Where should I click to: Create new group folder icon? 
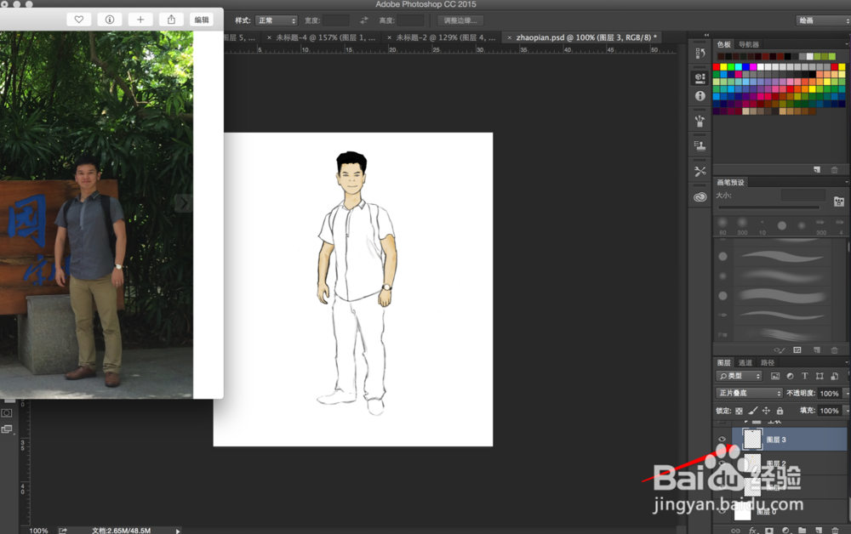coord(802,530)
